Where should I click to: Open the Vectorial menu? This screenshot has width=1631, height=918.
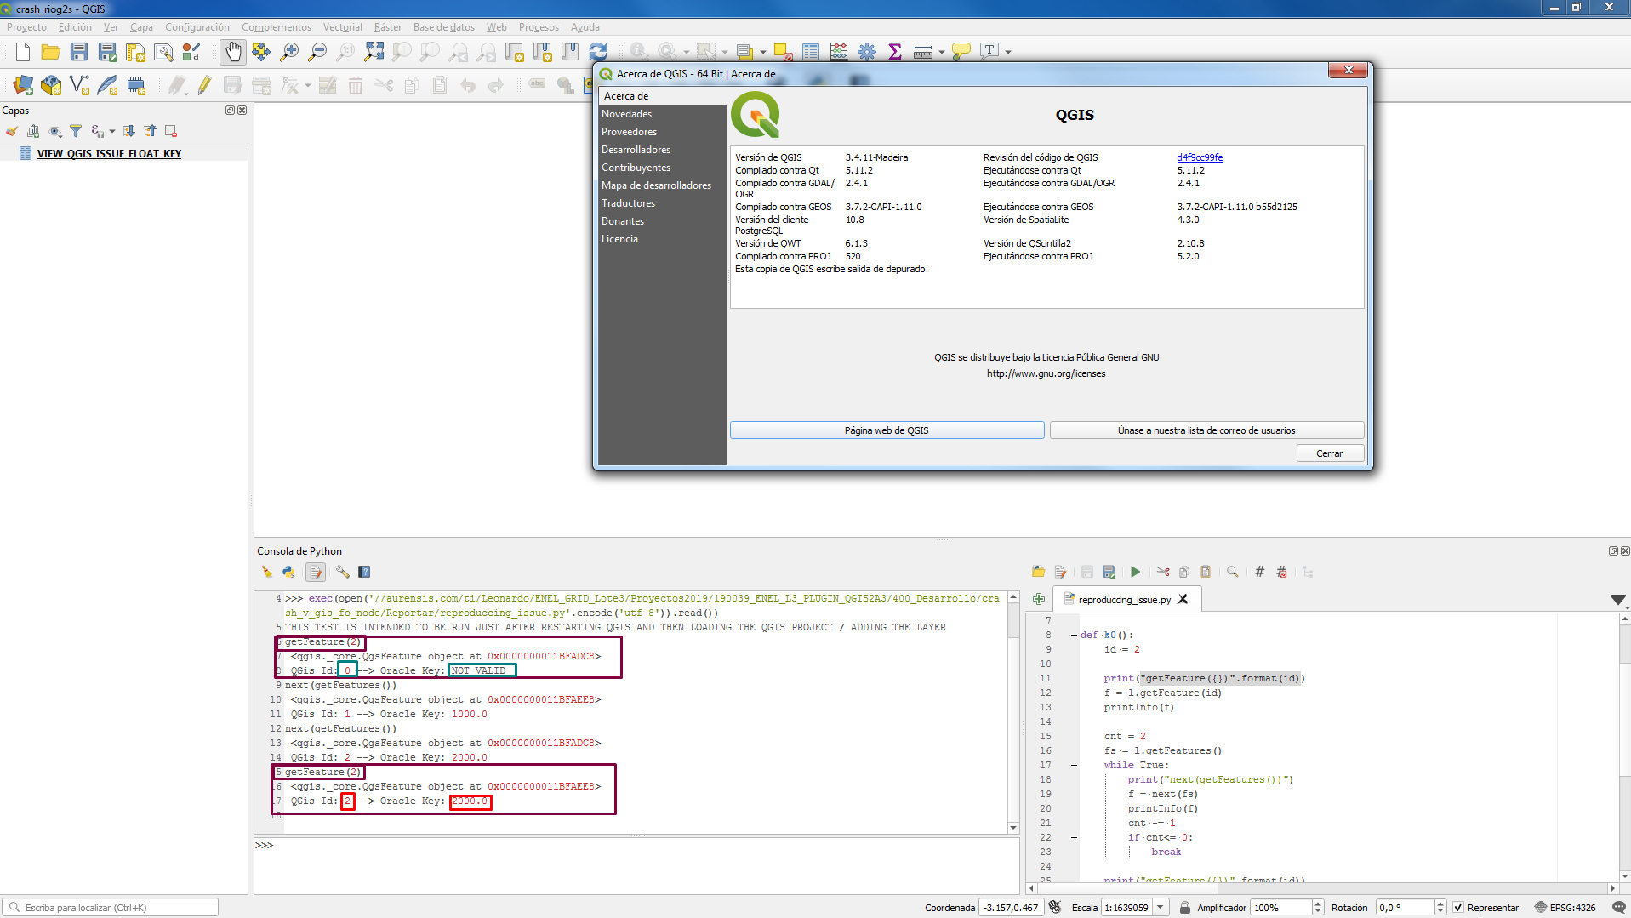point(342,27)
